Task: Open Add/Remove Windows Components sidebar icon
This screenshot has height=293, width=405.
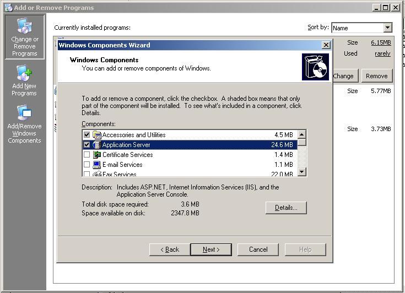Action: (x=24, y=113)
